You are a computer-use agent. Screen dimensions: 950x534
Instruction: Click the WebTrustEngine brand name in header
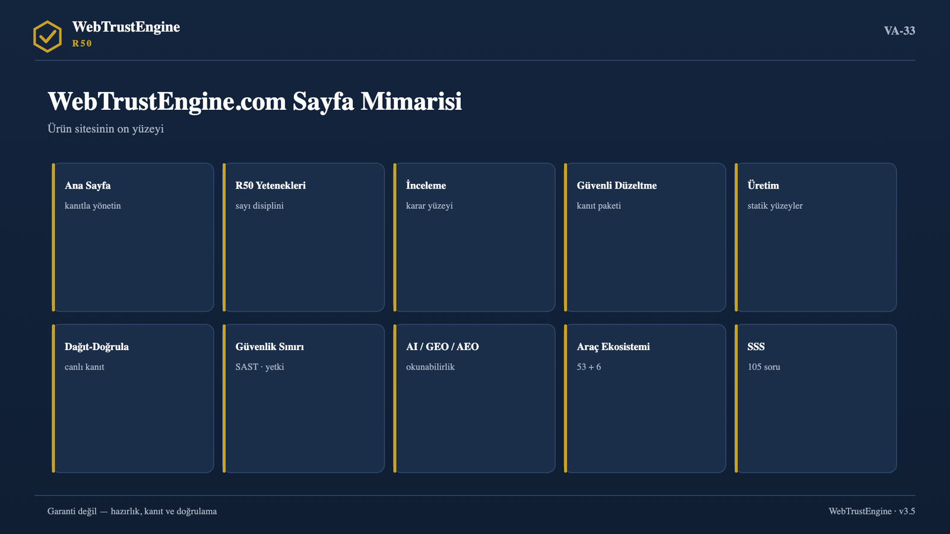(126, 27)
